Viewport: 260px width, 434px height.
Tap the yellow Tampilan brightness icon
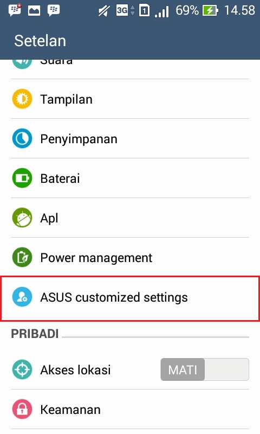coord(22,99)
